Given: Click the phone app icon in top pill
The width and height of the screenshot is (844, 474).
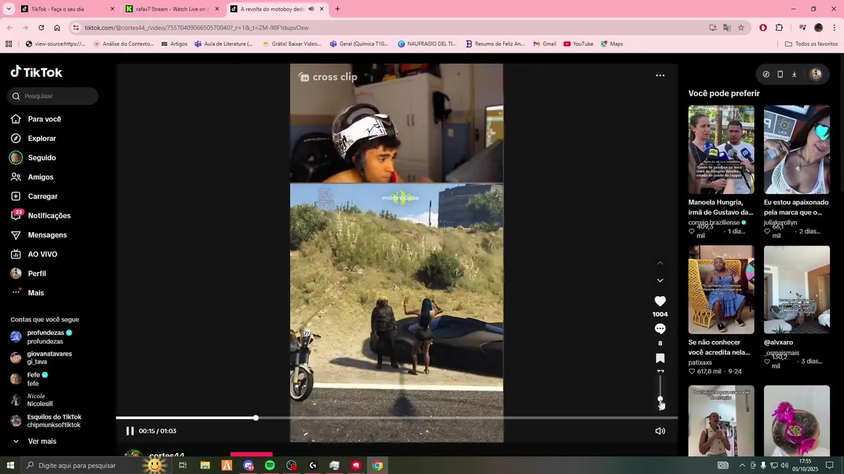Looking at the screenshot, I should click(x=780, y=74).
